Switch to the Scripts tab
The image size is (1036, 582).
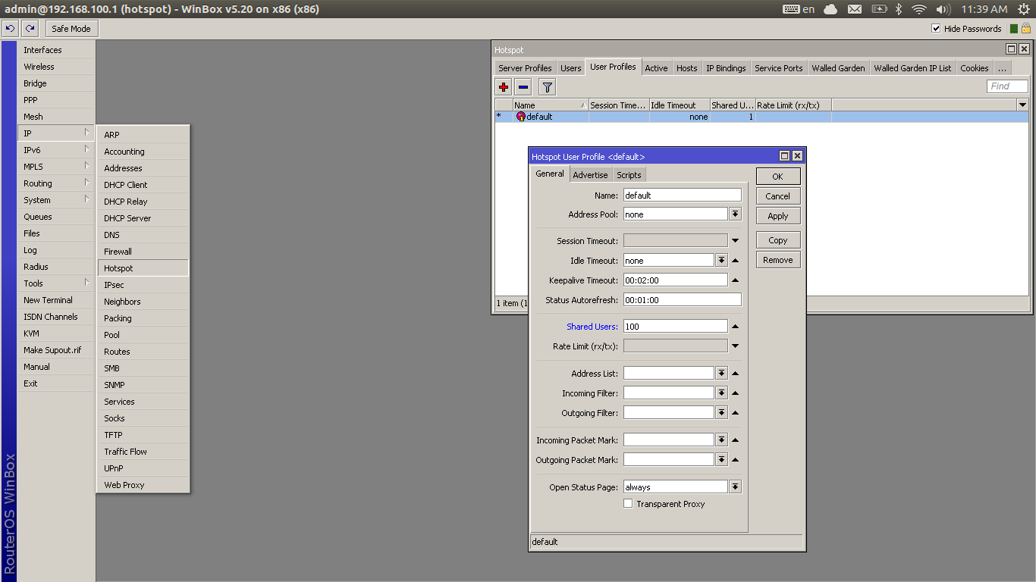(629, 175)
